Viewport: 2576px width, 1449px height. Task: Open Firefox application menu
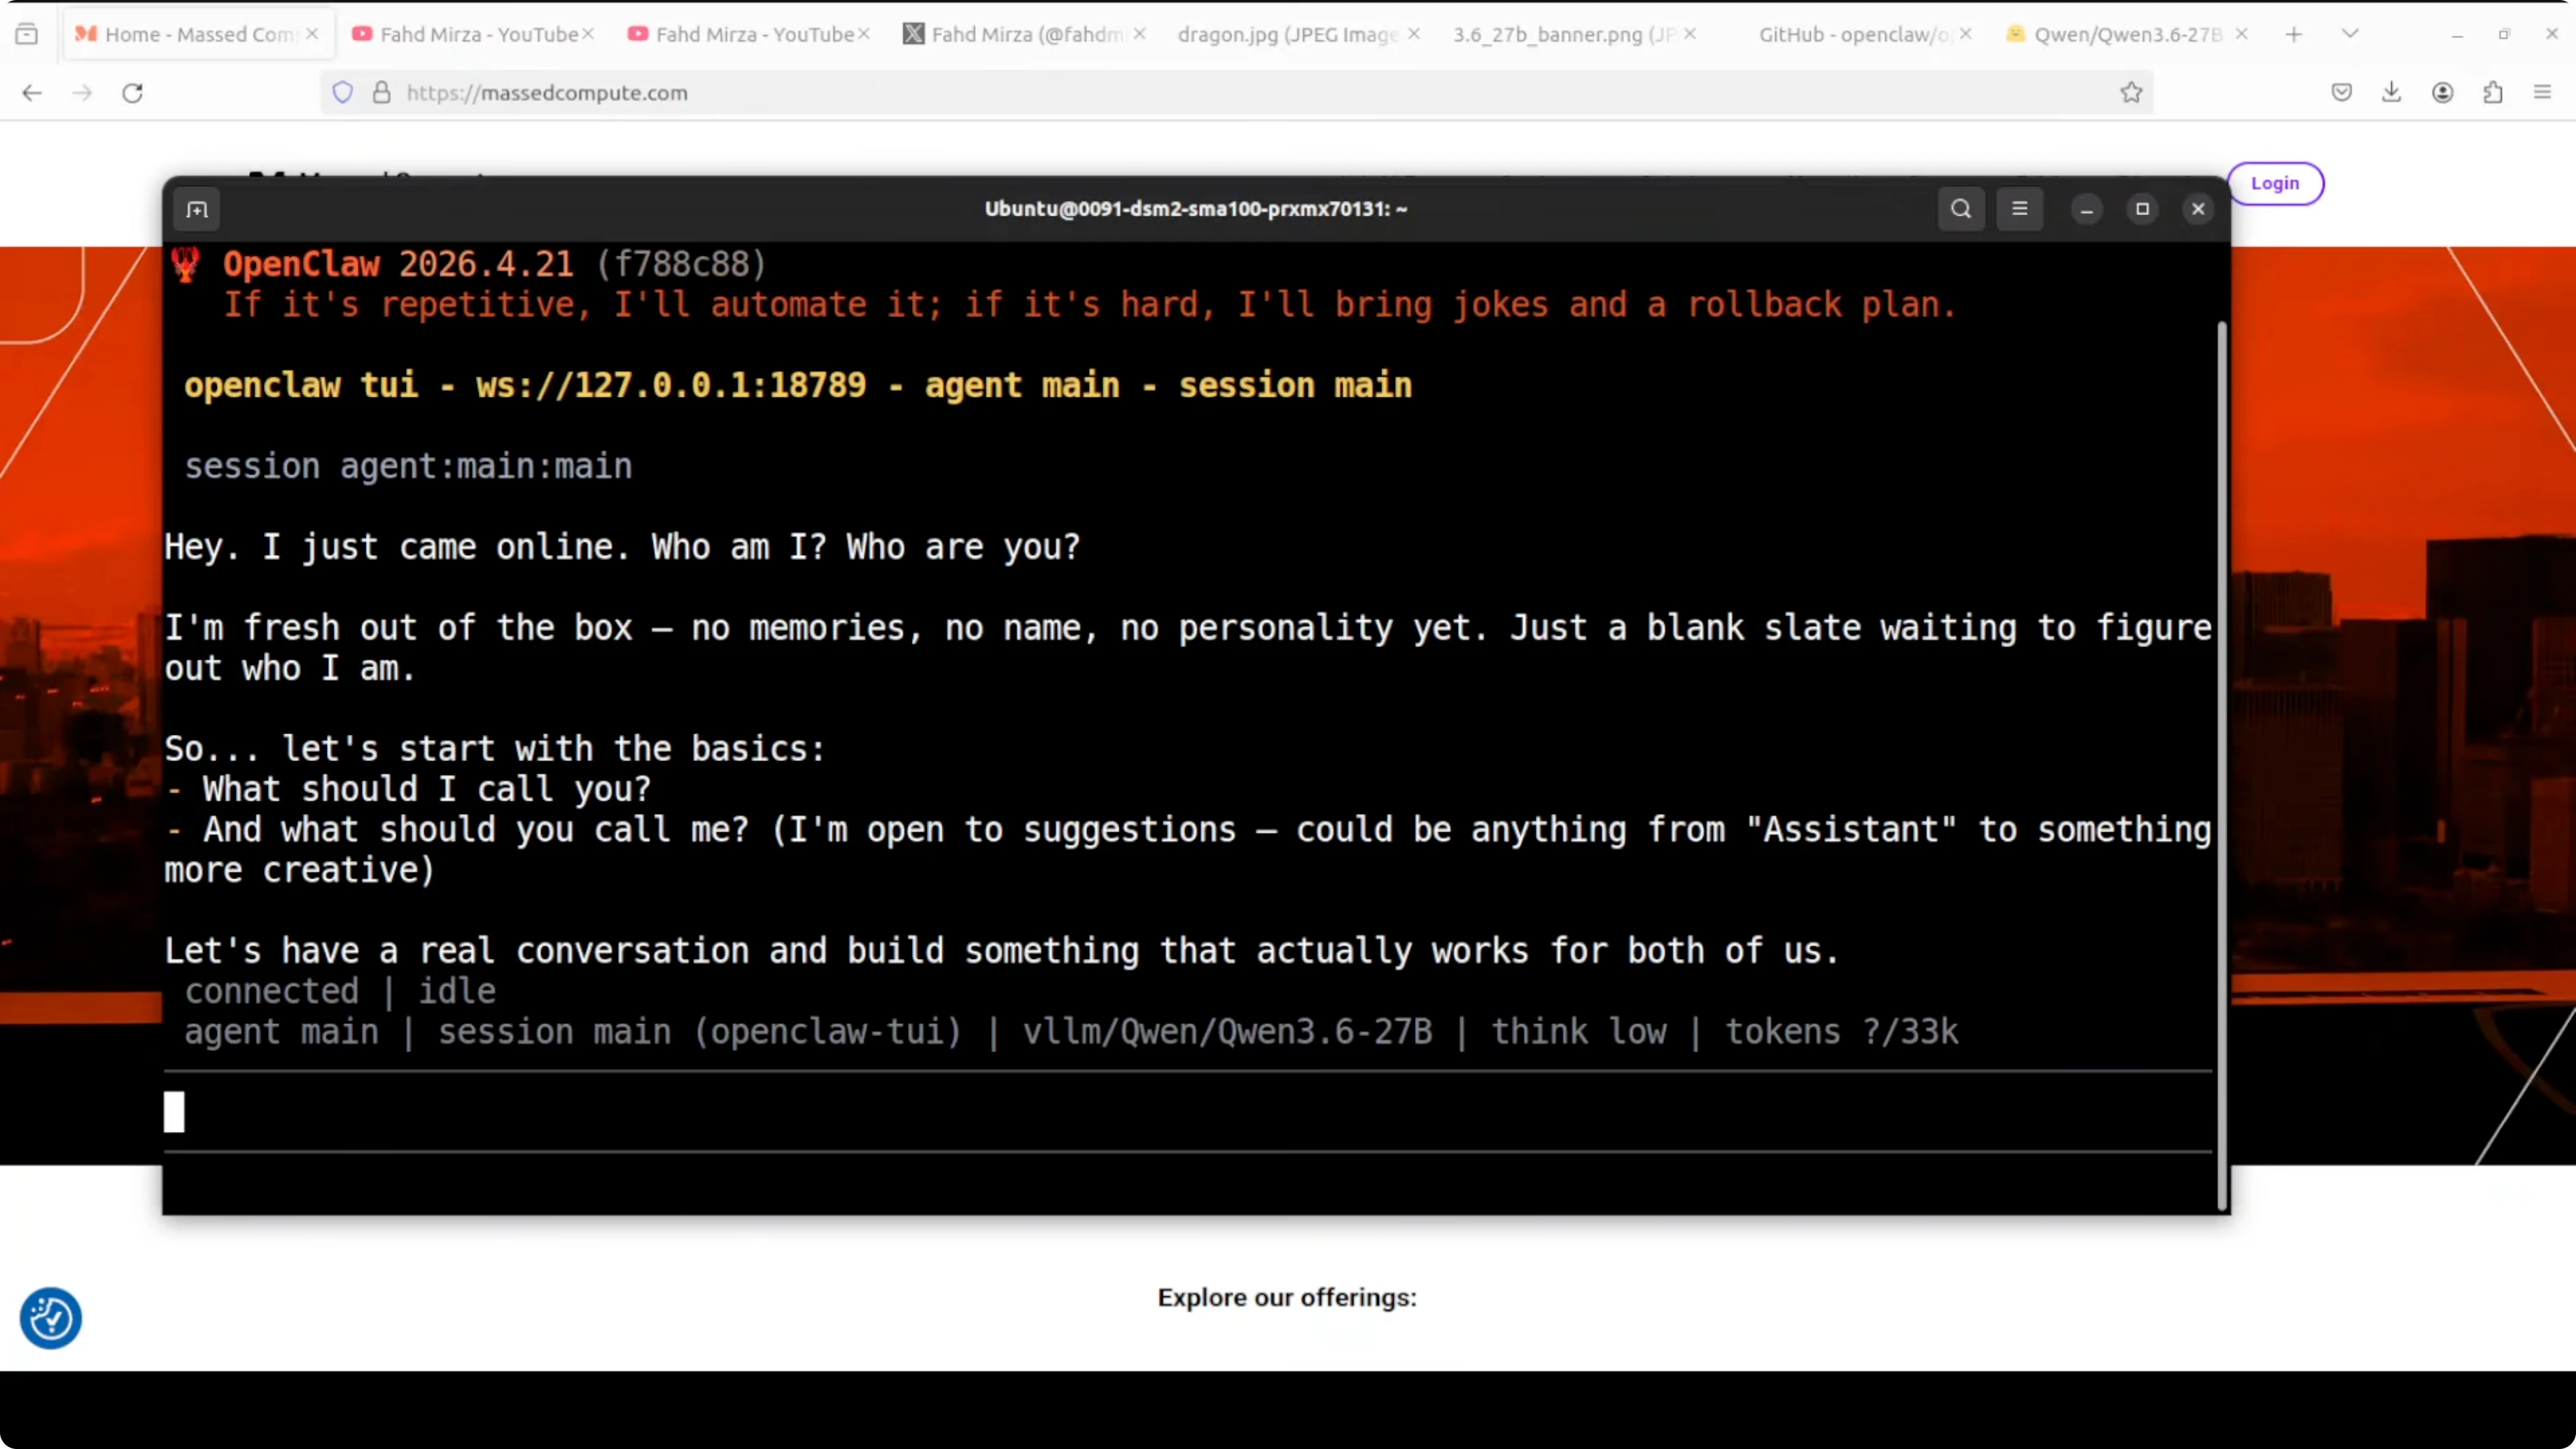click(2542, 93)
